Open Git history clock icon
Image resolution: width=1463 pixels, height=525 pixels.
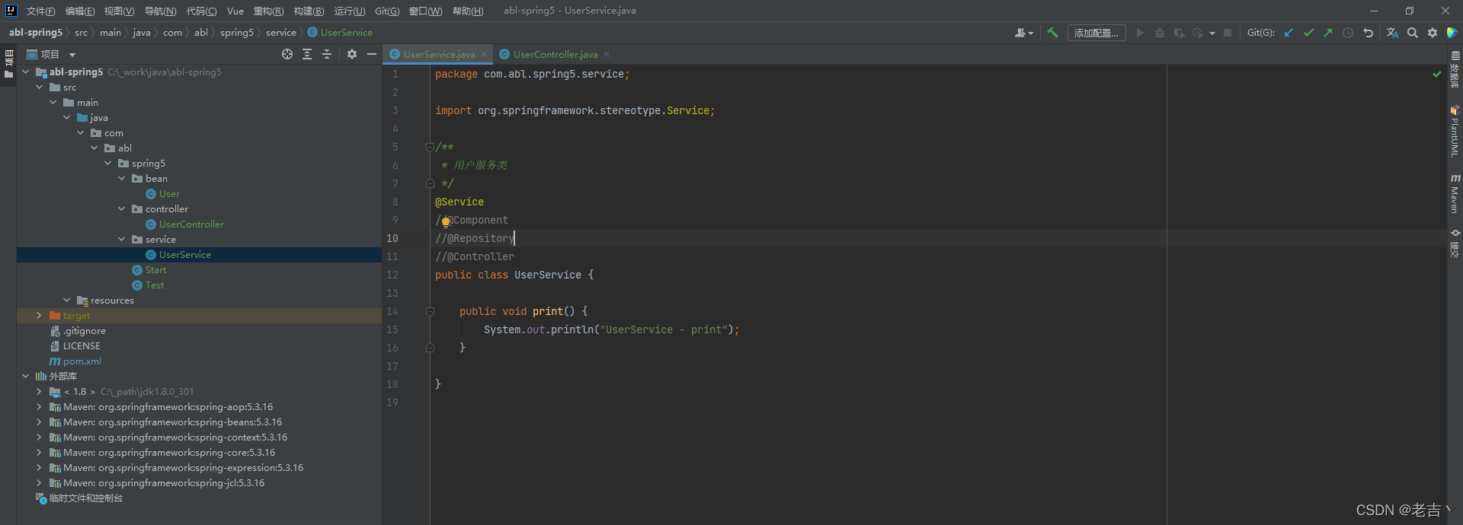point(1348,33)
